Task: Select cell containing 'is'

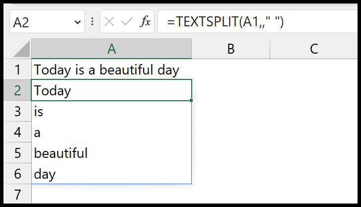Action: pos(111,111)
